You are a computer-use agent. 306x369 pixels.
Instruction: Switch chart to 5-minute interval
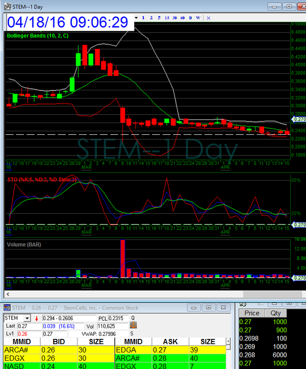coord(159,17)
